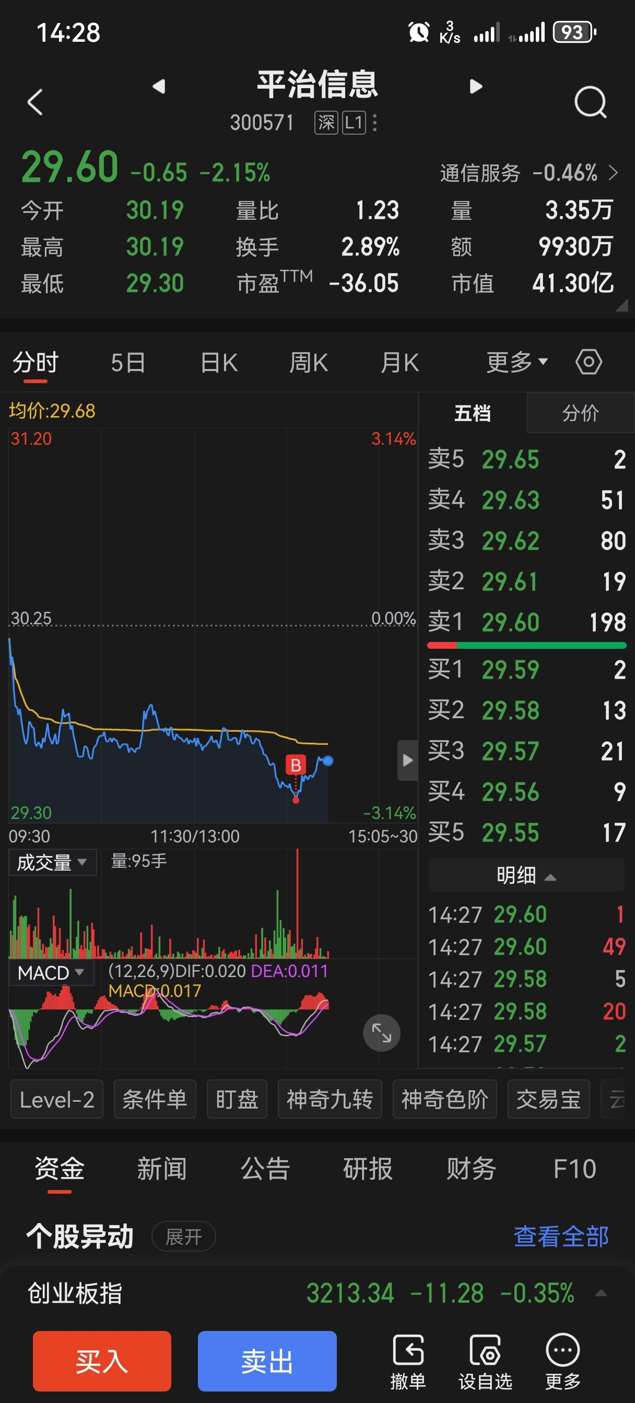Tap the 卖3 29.62 order row
The width and height of the screenshot is (635, 1403).
point(526,540)
